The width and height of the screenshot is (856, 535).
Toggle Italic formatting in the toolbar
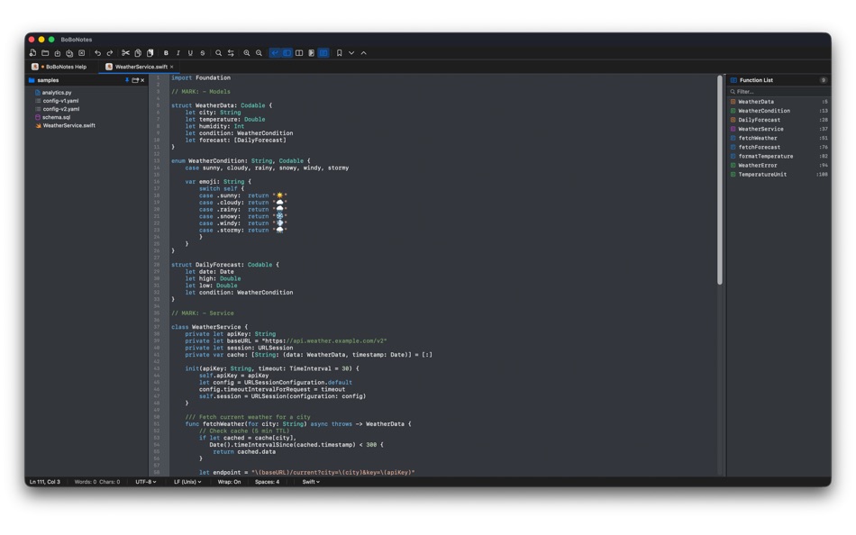pos(178,53)
